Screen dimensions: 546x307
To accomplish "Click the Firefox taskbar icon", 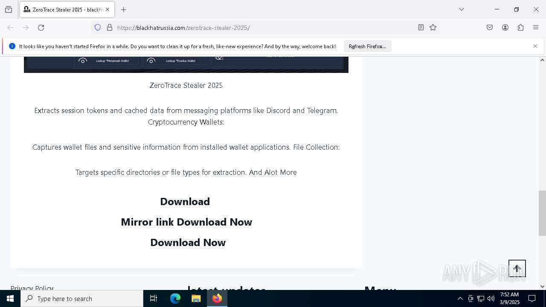I will click(x=217, y=298).
